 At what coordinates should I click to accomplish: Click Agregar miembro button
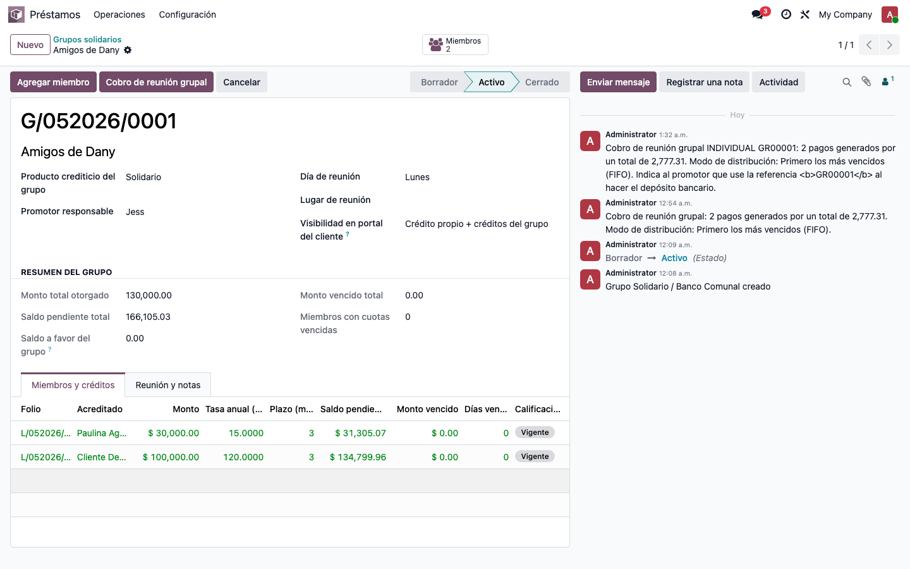coord(53,82)
